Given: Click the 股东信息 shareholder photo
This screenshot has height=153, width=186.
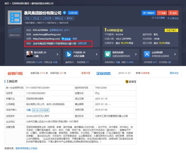Looking at the screenshot, I should point(29,54).
